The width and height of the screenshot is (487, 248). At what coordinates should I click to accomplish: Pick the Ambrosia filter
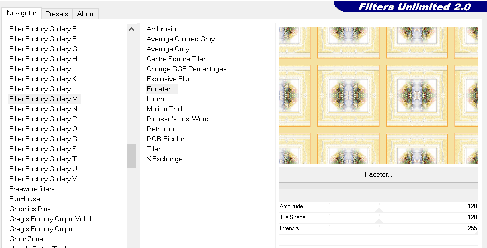[x=164, y=29]
